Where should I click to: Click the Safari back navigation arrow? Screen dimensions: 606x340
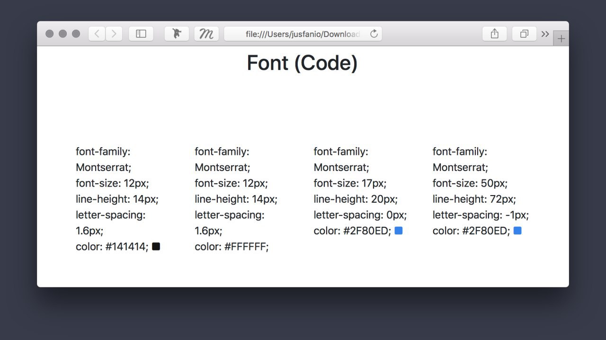click(x=97, y=34)
